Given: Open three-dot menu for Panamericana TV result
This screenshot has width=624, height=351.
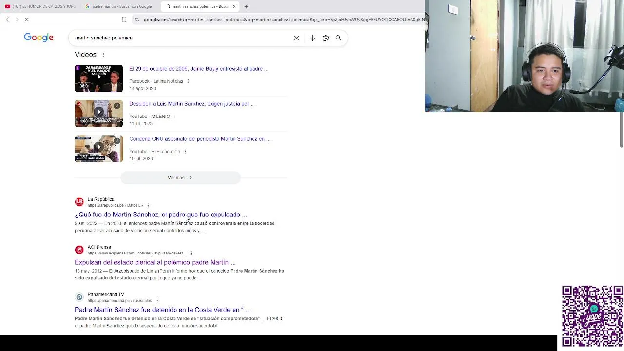Looking at the screenshot, I should (157, 301).
